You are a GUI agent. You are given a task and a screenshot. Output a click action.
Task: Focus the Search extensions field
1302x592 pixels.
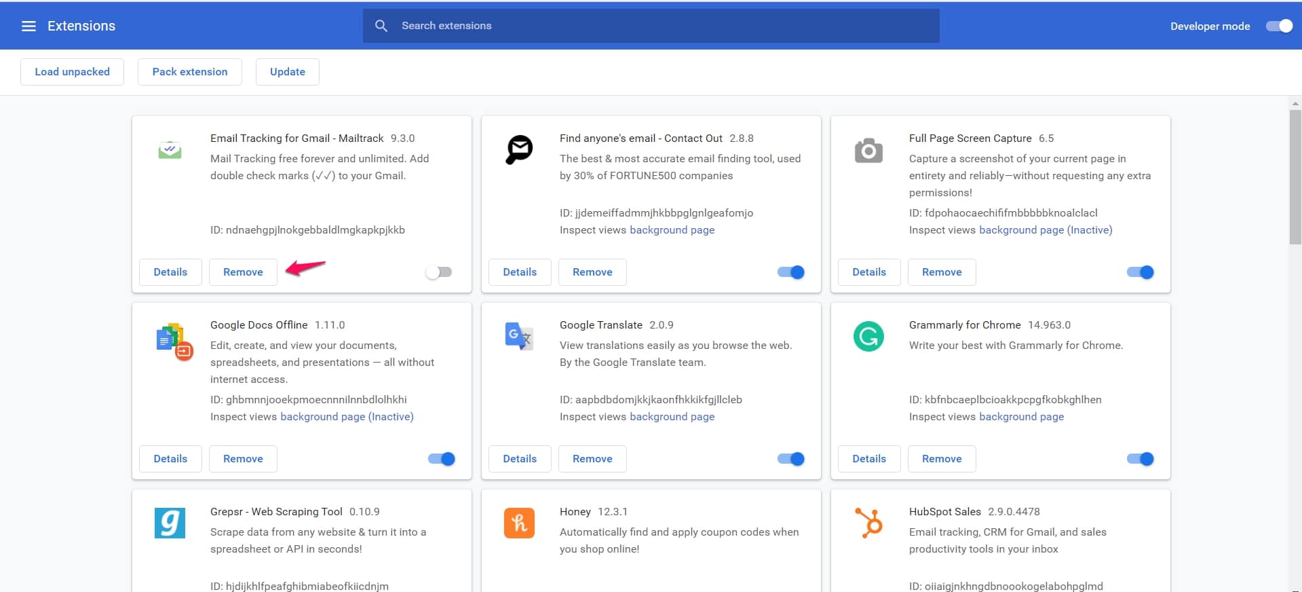tap(651, 26)
